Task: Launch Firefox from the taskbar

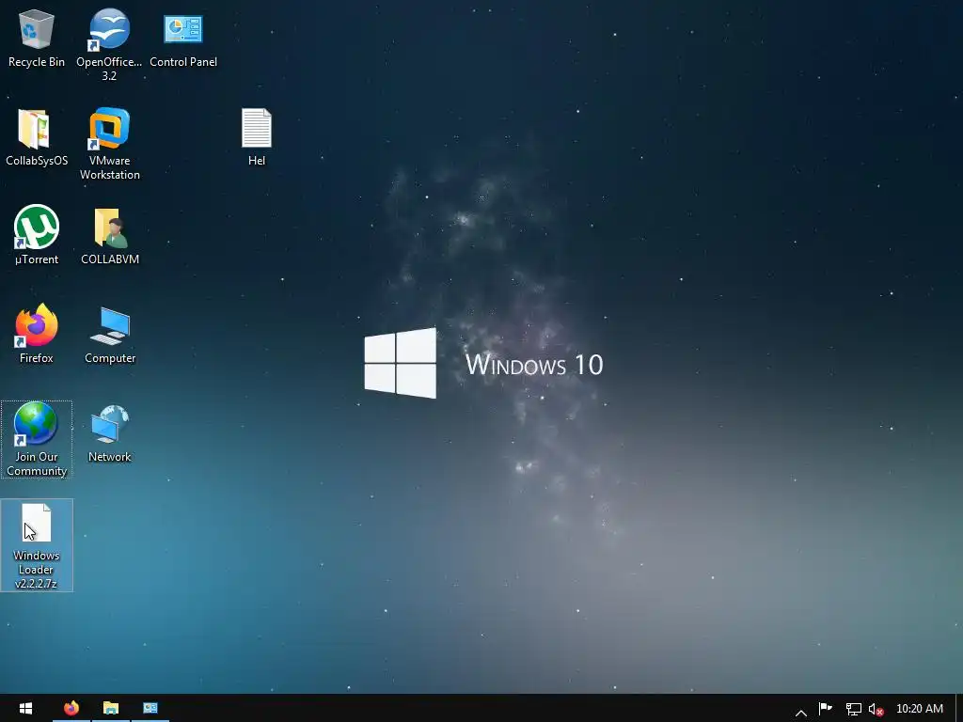Action: coord(71,708)
